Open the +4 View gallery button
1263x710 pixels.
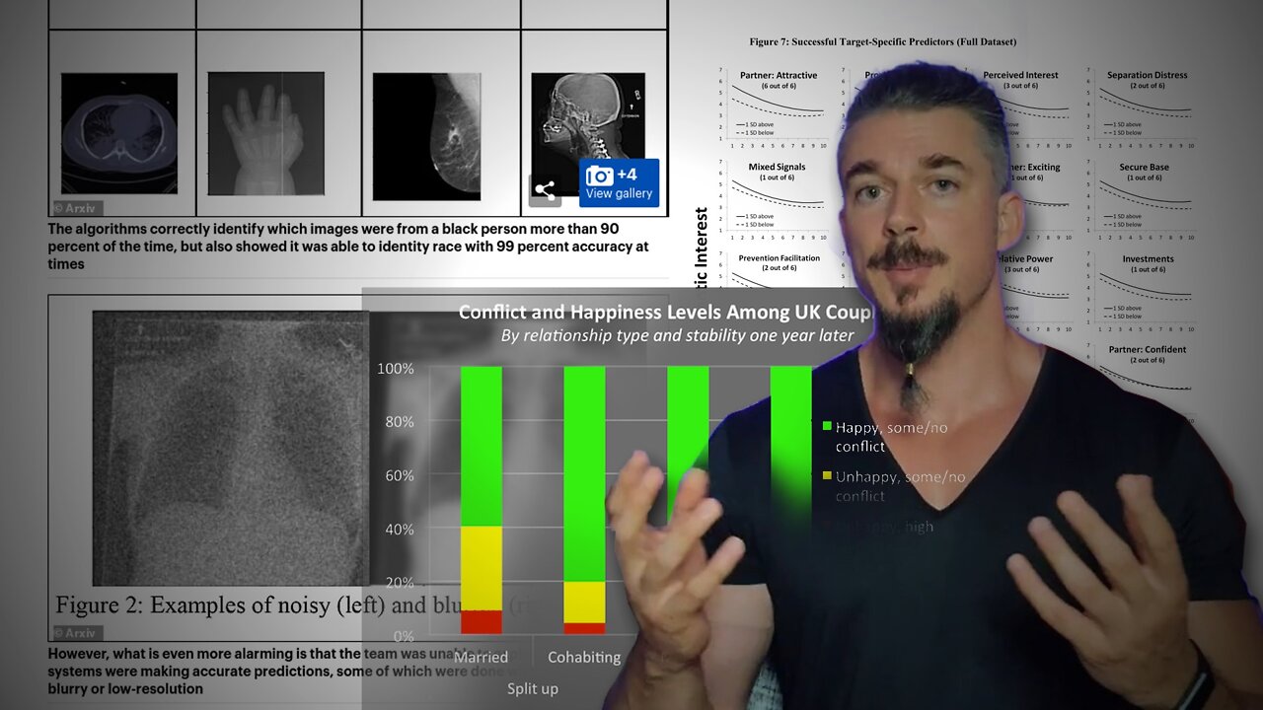(619, 183)
